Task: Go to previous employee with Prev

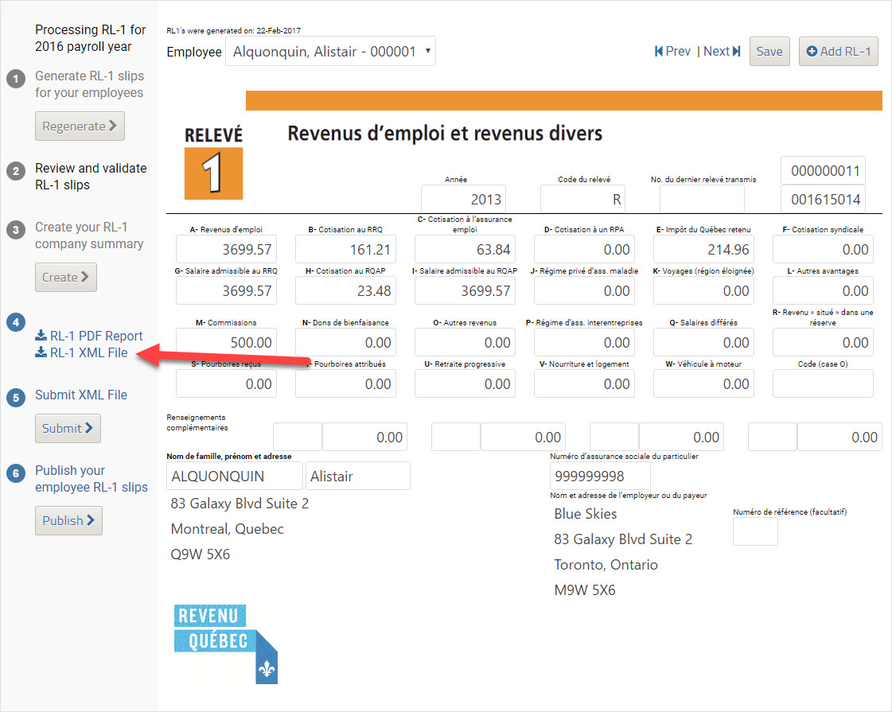Action: pos(672,51)
